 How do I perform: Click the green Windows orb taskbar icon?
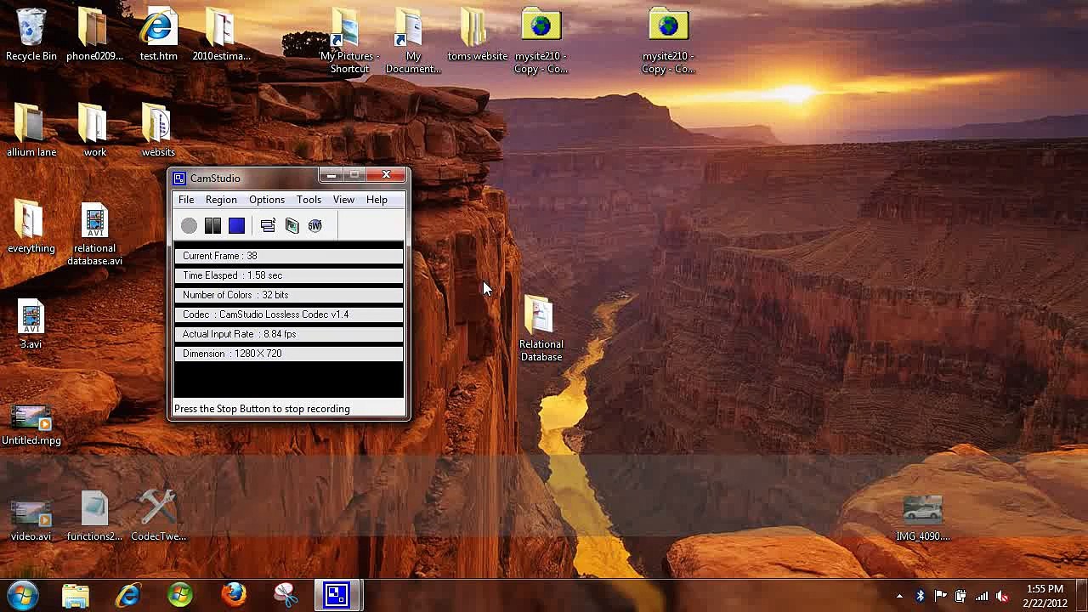(180, 595)
